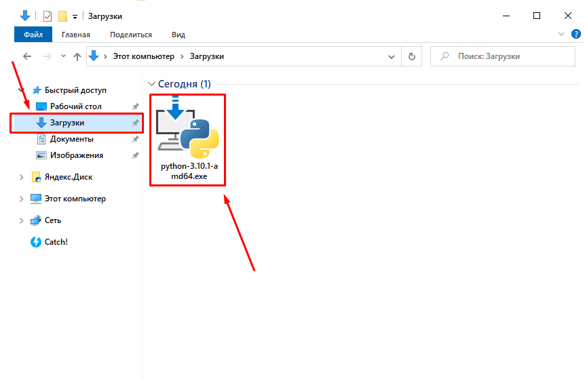
Task: Click the Сегодня (1) group header text
Action: (x=185, y=84)
